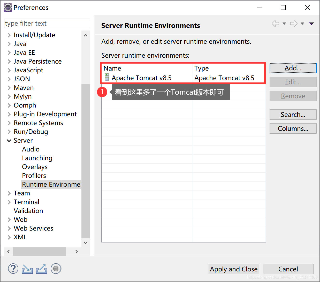Click Apply and Close
The height and width of the screenshot is (282, 320).
(x=234, y=269)
